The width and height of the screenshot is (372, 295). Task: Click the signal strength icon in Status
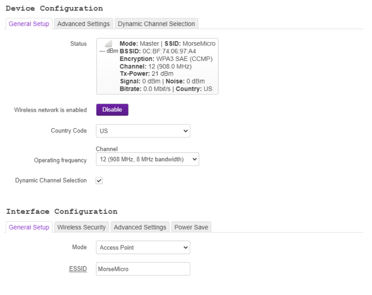click(109, 44)
